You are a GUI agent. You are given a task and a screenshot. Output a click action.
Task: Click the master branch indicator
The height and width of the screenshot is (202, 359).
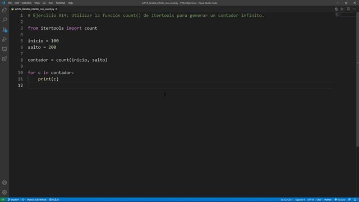13,200
